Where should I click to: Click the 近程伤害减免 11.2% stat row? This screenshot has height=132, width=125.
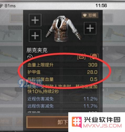click(62, 99)
